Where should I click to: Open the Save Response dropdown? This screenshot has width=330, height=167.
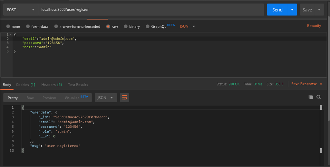point(306,84)
